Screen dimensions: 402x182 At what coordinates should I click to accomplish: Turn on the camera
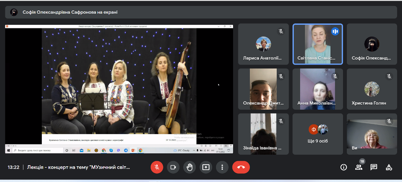coord(173,167)
